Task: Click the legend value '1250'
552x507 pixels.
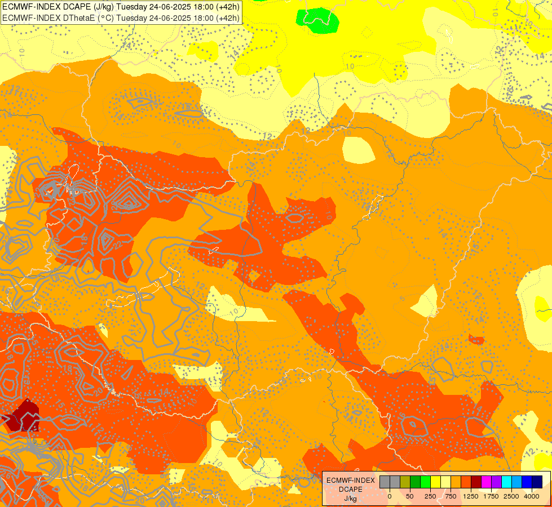Action: (471, 496)
